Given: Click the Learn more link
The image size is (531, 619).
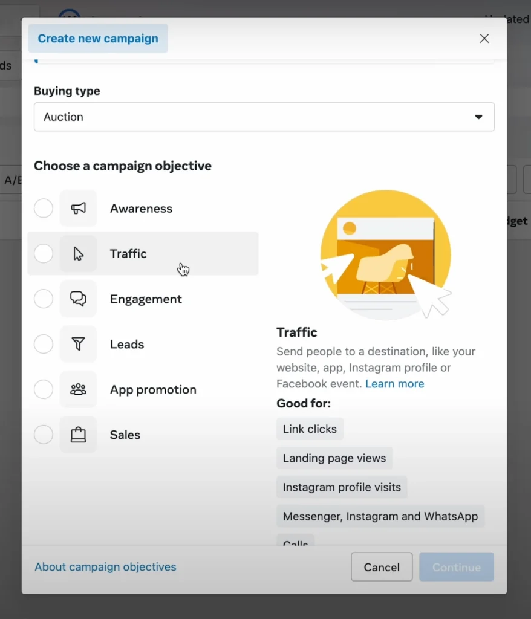Looking at the screenshot, I should (394, 384).
